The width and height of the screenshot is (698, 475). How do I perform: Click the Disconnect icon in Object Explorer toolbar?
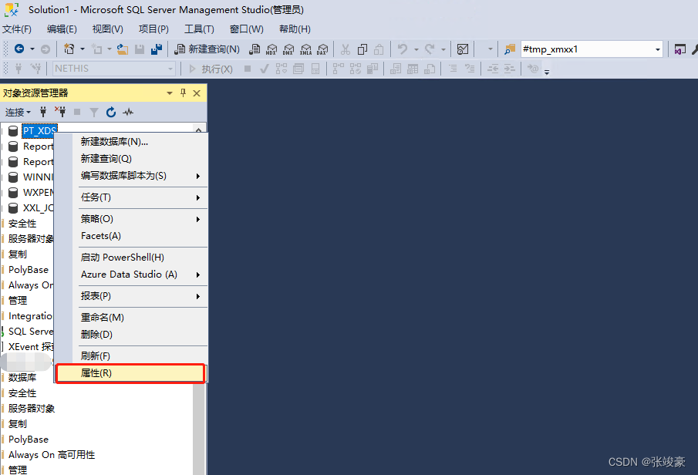[59, 113]
